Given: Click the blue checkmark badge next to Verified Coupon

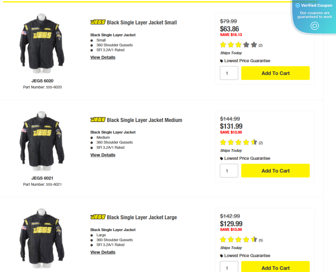Looking at the screenshot, I should coord(298,5).
